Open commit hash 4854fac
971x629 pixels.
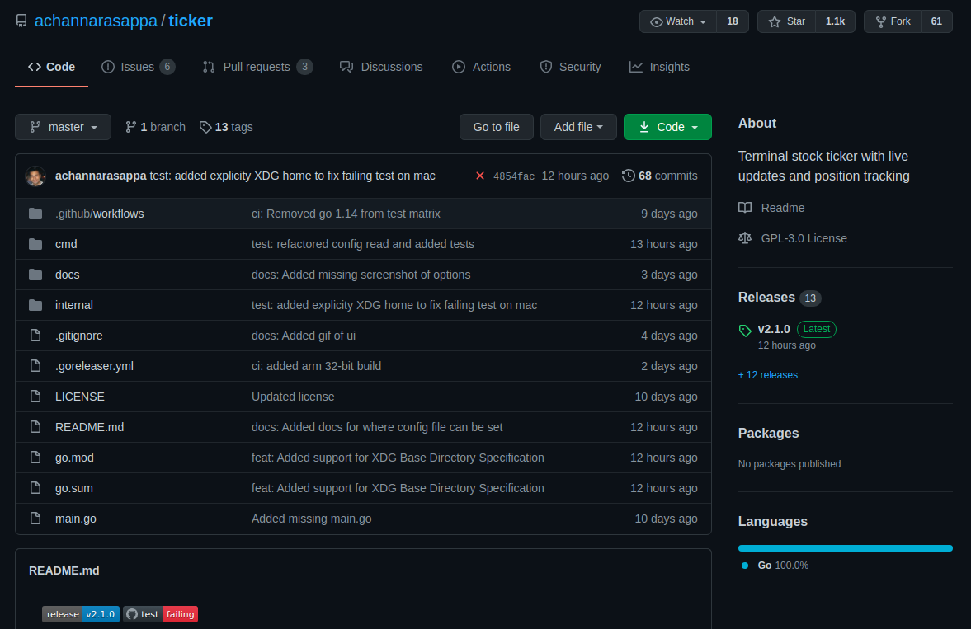514,176
